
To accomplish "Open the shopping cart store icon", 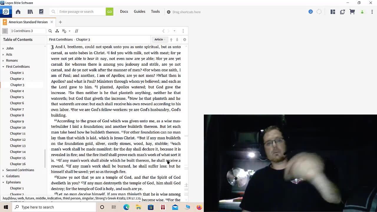I will [352, 12].
